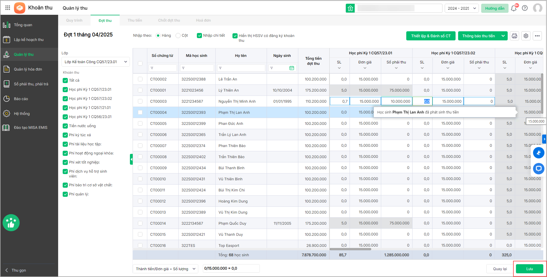
Task: Expand the Thành tiền/Đơn giá formula dropdown
Action: click(x=165, y=269)
